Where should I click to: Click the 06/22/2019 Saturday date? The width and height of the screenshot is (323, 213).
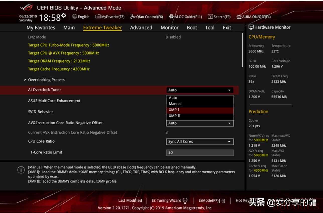28,18
